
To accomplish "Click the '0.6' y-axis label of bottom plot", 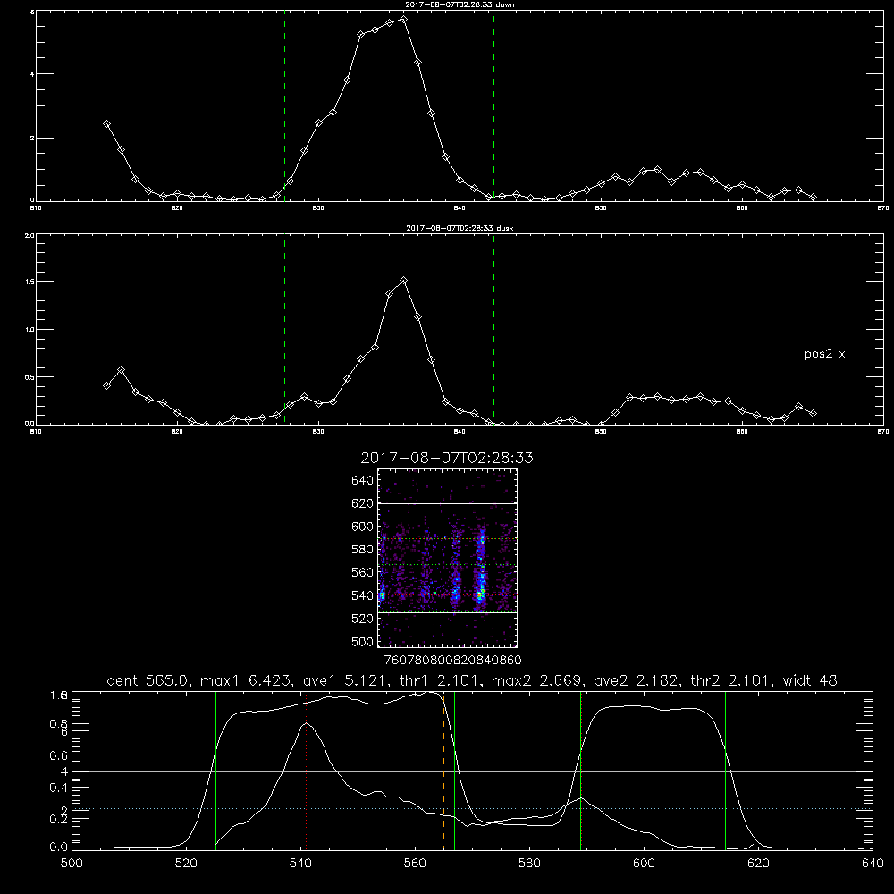I will (x=58, y=755).
